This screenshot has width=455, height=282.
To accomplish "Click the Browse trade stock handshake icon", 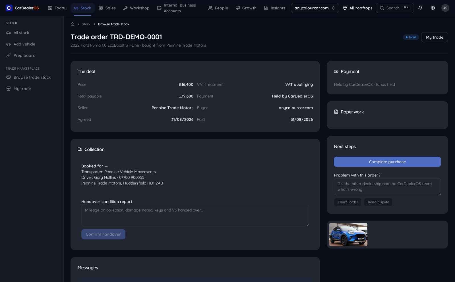I will 9,77.
